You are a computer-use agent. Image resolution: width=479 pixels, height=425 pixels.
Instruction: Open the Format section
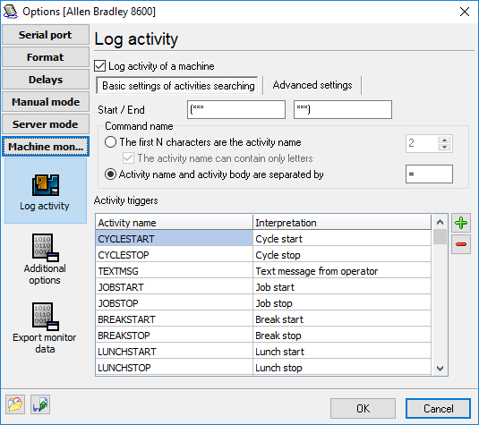(x=46, y=57)
